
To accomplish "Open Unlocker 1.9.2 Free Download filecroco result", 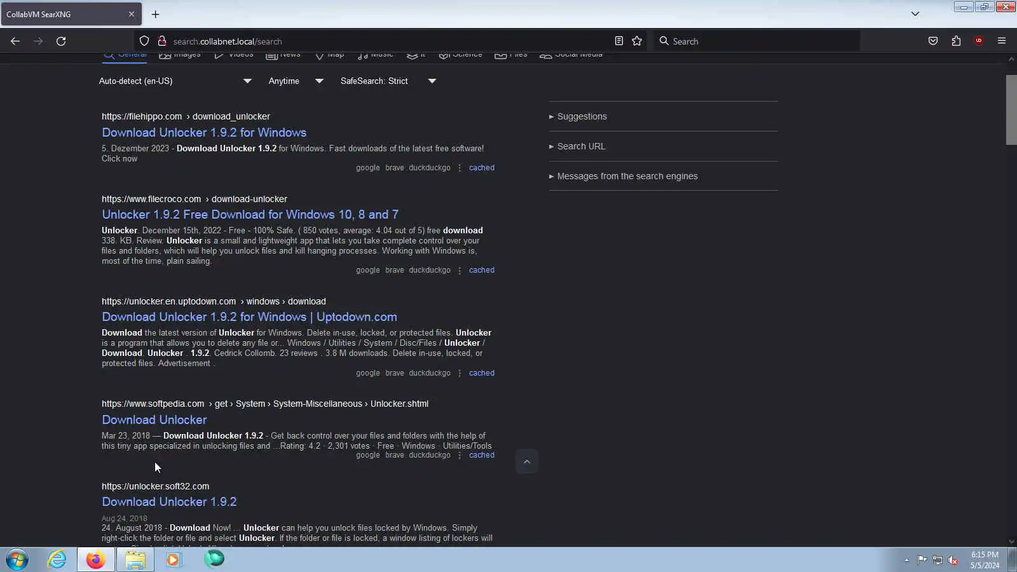I will click(x=250, y=214).
